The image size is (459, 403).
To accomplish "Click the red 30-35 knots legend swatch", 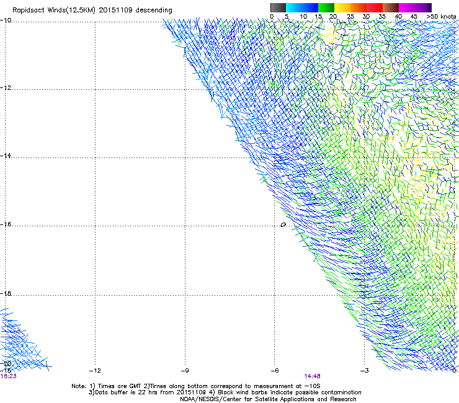I will tap(375, 7).
